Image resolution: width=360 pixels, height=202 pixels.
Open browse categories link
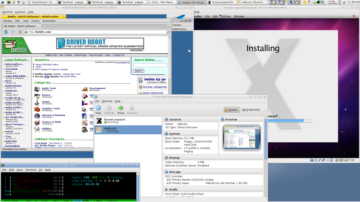click(155, 87)
